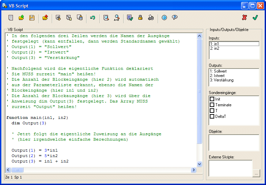266x185 pixels.
Task: Close the VB Script window
Action: point(260,5)
